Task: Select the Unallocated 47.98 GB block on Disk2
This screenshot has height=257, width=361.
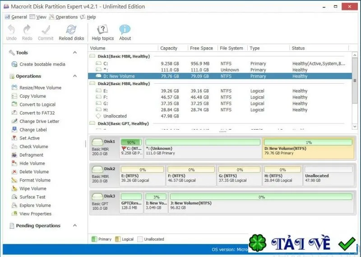Action: [329, 176]
